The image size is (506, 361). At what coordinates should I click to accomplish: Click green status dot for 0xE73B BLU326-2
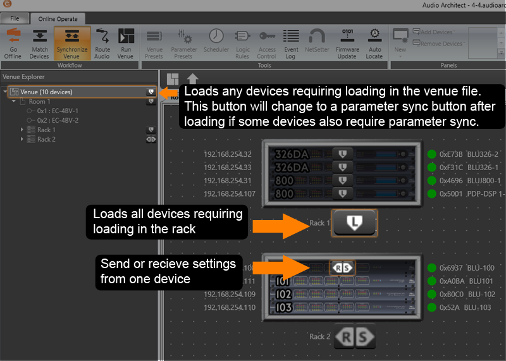coord(431,154)
